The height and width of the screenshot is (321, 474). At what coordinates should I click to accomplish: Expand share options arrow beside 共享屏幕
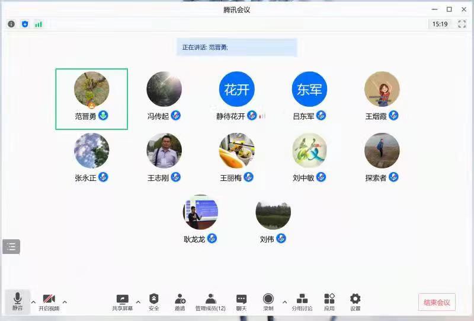click(138, 301)
